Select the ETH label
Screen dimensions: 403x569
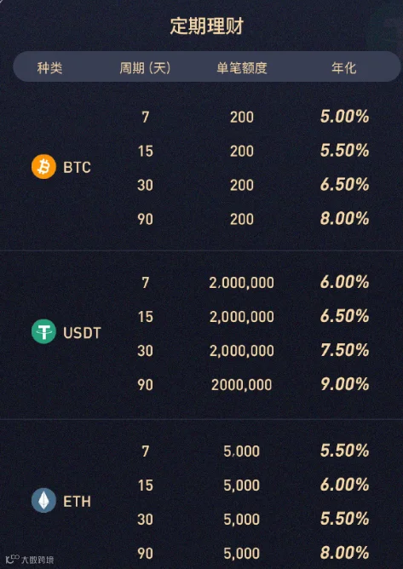pos(77,502)
